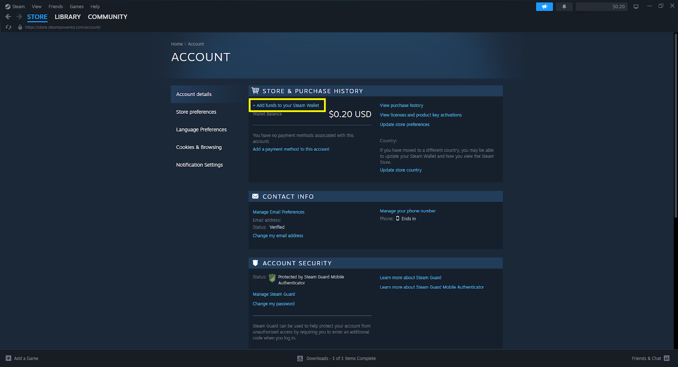This screenshot has height=367, width=678.
Task: Open View purchase history link
Action: (401, 105)
